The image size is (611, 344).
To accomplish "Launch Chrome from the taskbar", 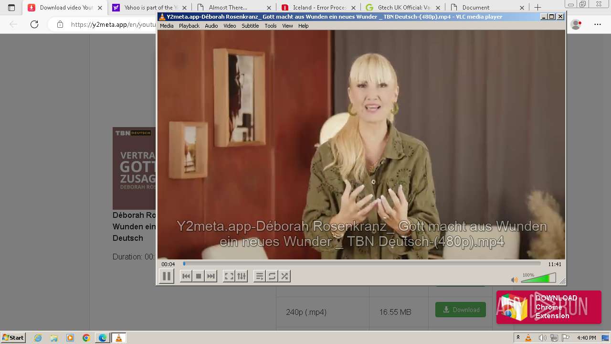I will click(86, 338).
